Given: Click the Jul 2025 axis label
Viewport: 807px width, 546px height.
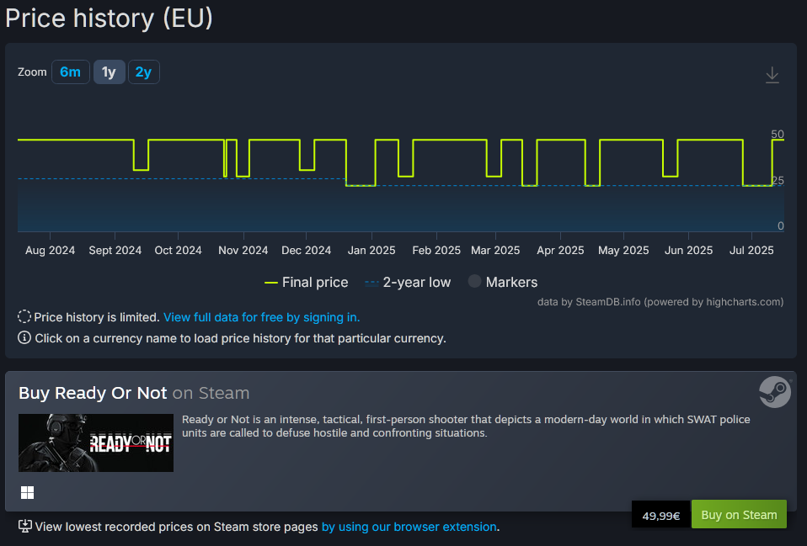Looking at the screenshot, I should (x=751, y=251).
